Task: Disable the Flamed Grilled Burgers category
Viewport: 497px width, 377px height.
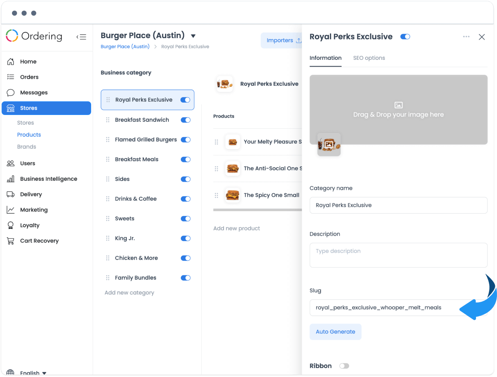Action: pos(185,140)
